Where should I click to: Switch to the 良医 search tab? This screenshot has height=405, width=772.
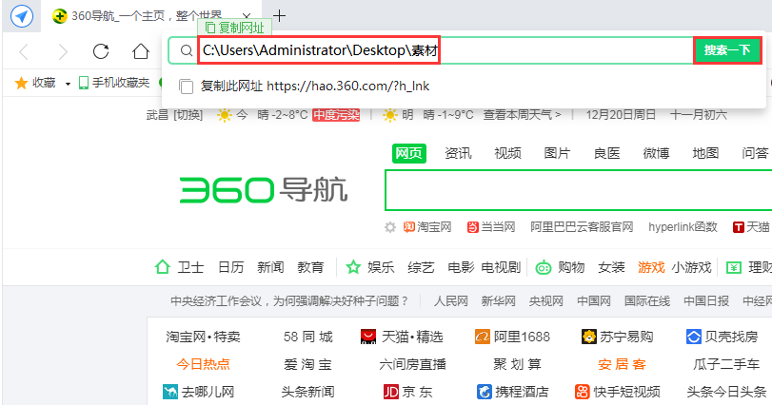click(606, 153)
